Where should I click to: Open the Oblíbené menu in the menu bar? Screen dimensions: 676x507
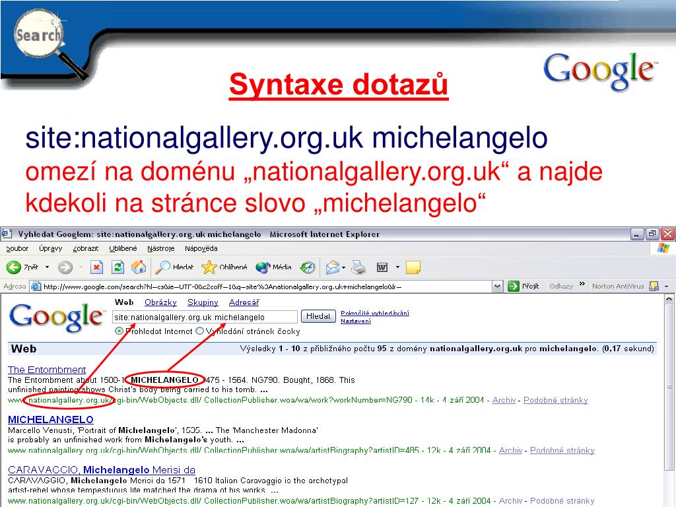(123, 248)
